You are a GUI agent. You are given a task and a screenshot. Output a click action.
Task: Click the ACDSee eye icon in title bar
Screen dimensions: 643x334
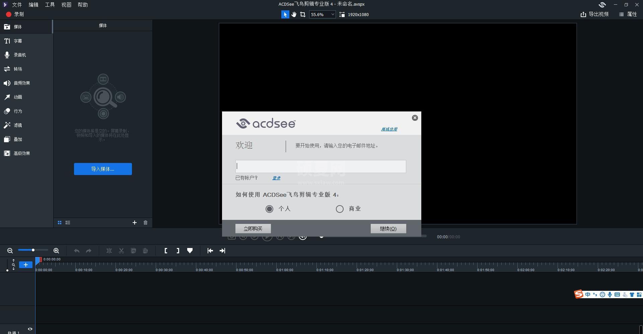coord(602,5)
